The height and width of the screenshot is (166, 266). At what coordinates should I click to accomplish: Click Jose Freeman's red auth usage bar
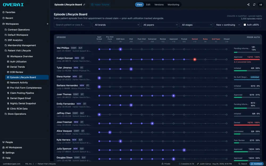[247, 125]
